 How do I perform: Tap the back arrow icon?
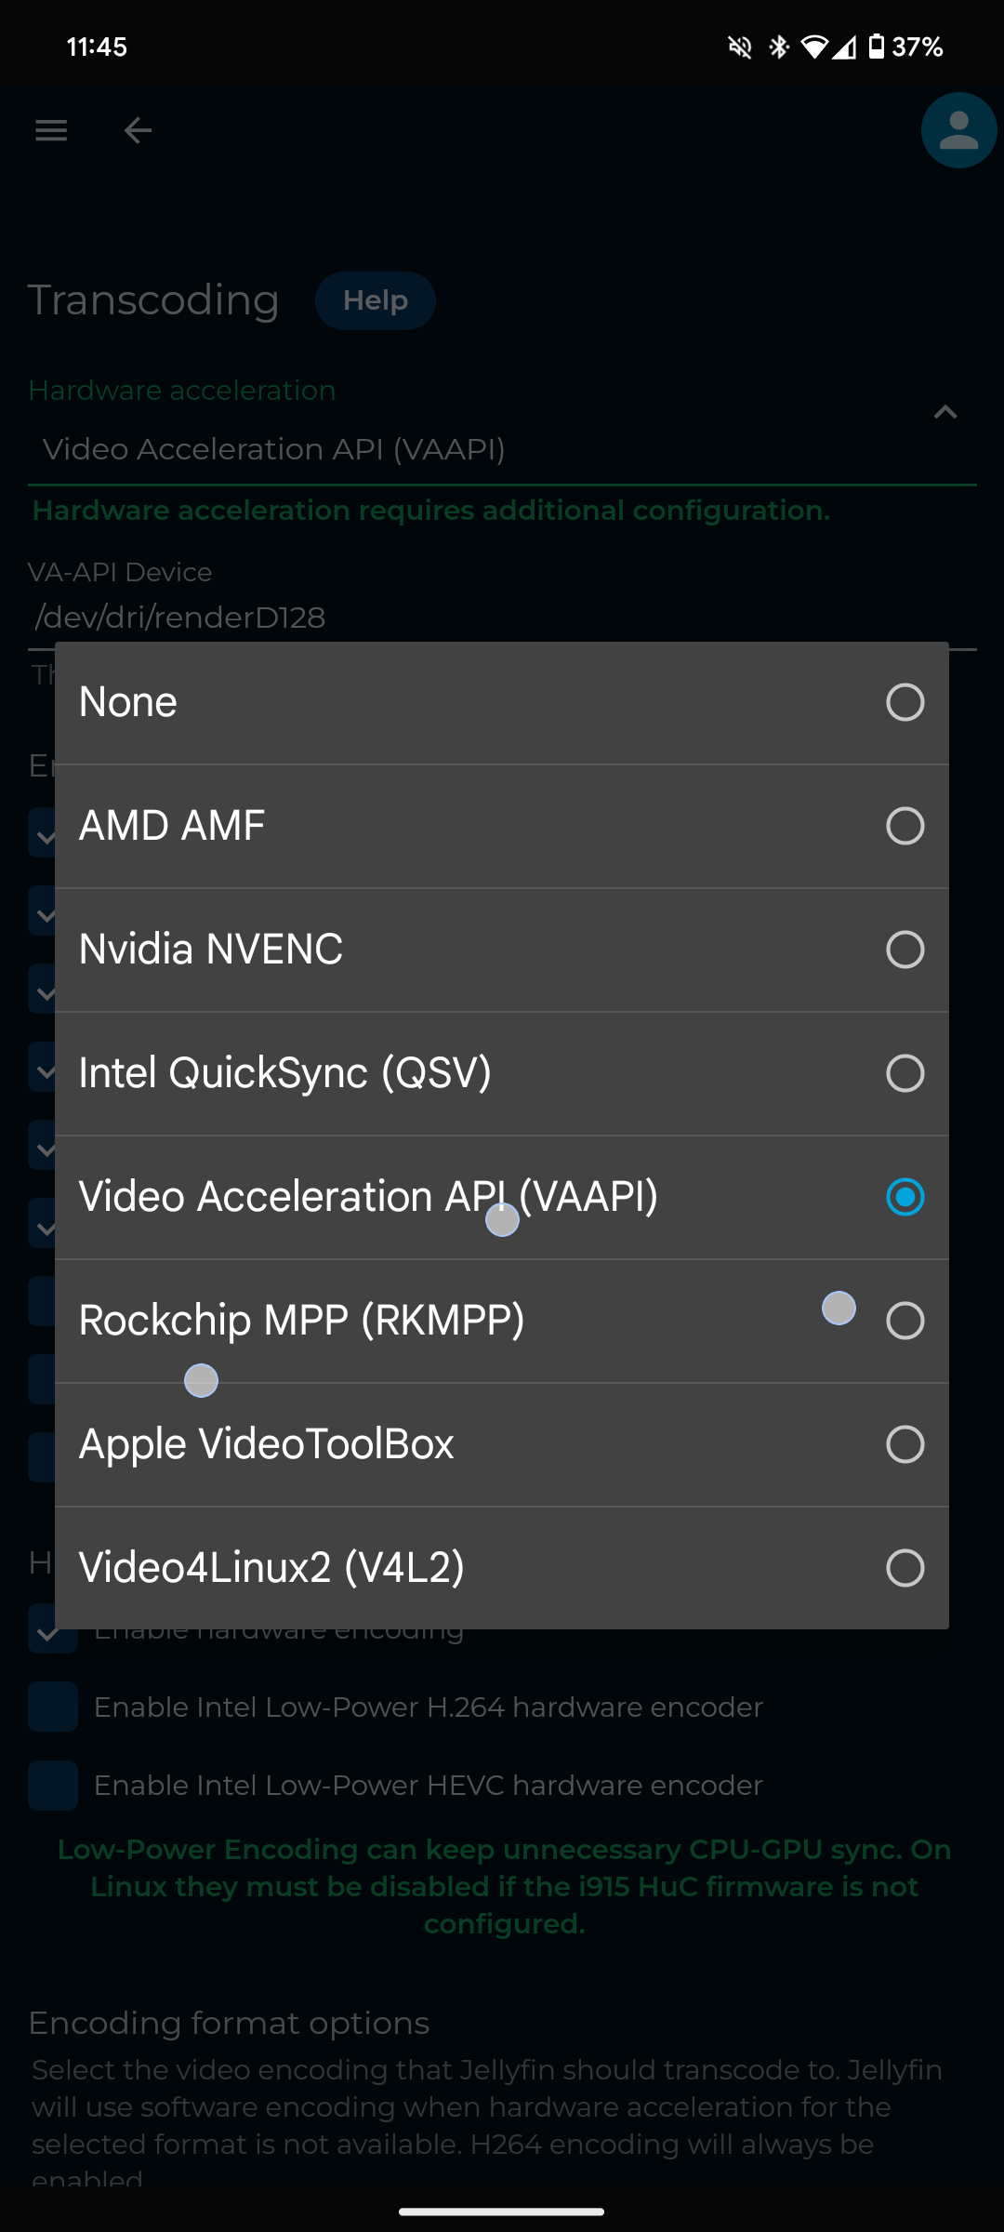pos(138,130)
